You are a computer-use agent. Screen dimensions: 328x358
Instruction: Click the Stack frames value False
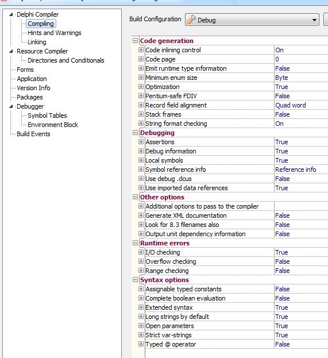point(283,114)
